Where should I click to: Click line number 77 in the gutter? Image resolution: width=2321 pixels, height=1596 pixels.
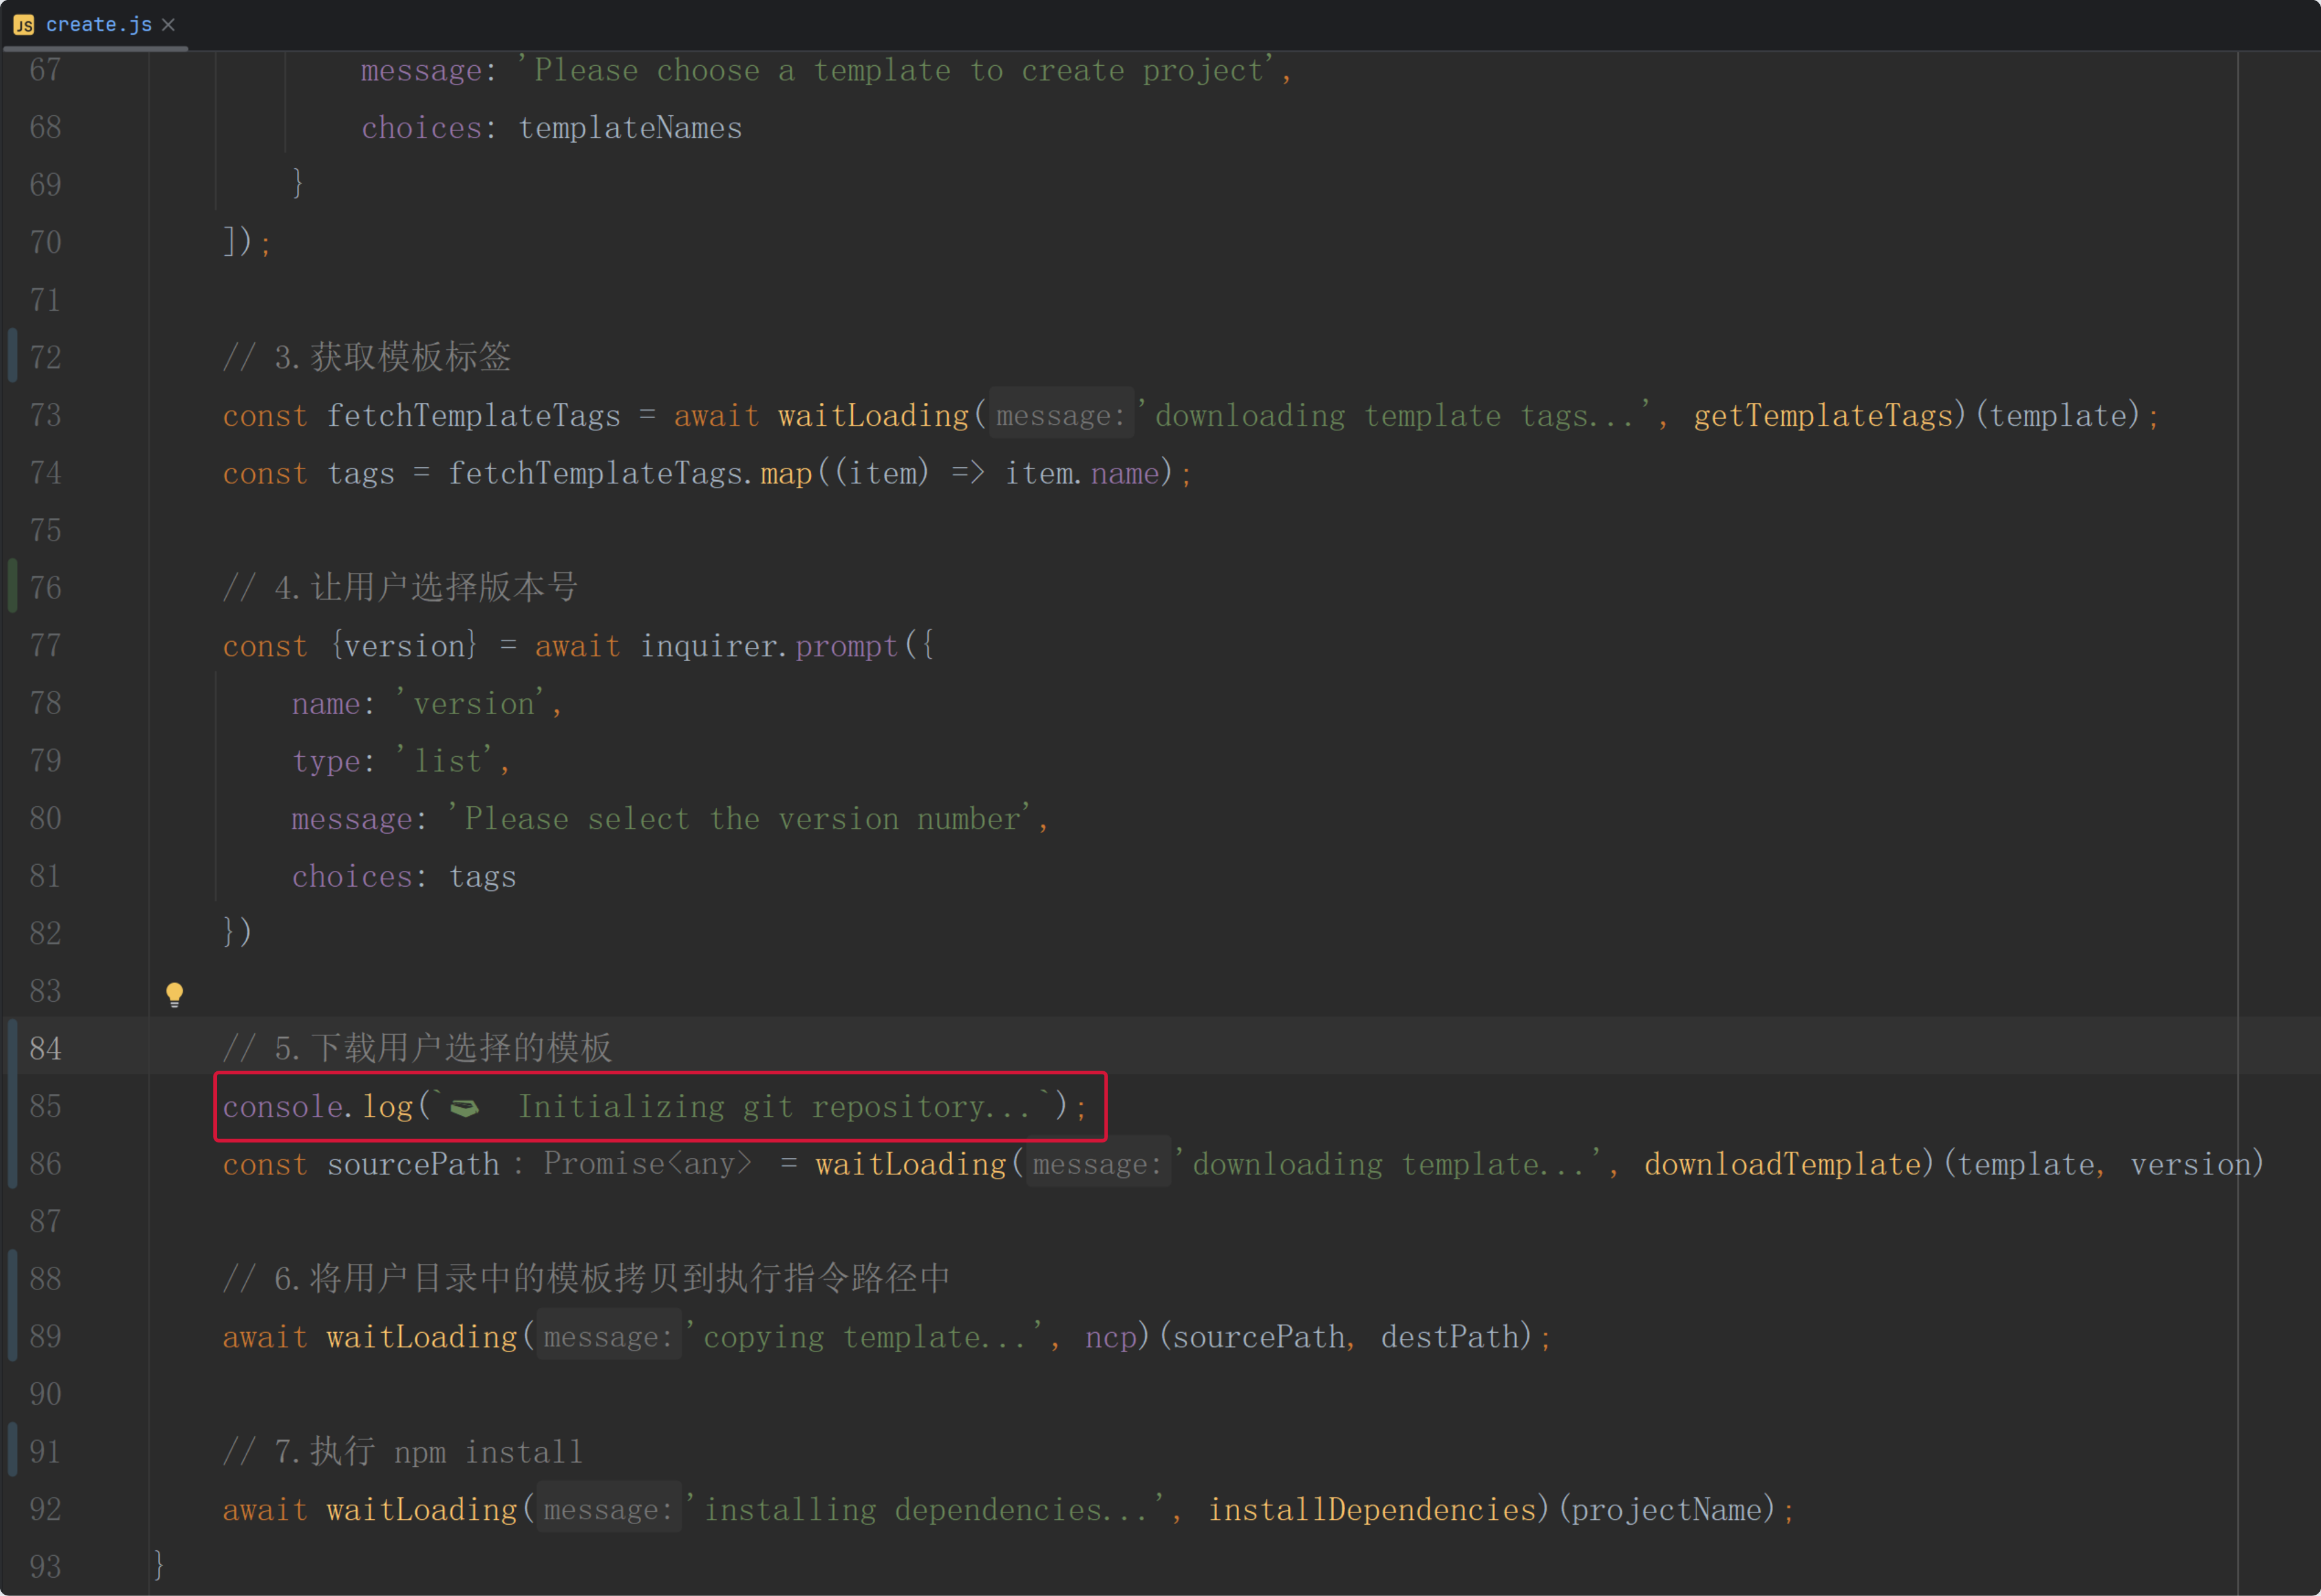click(45, 646)
